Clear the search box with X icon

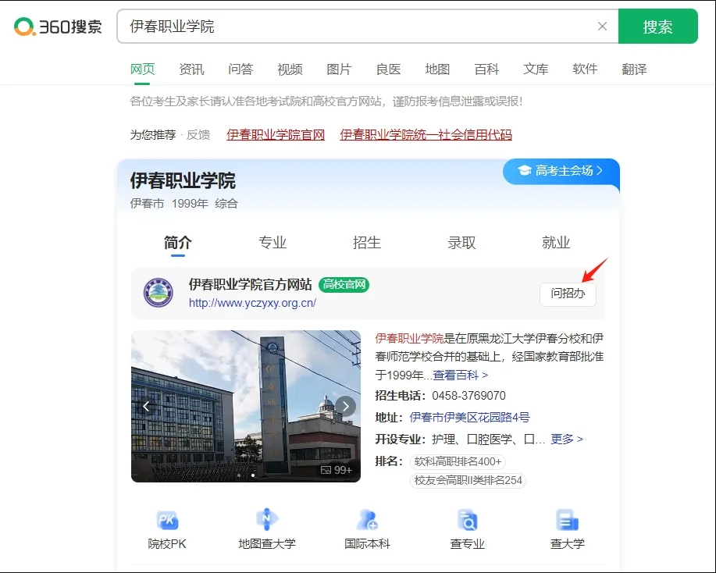pyautogui.click(x=602, y=27)
